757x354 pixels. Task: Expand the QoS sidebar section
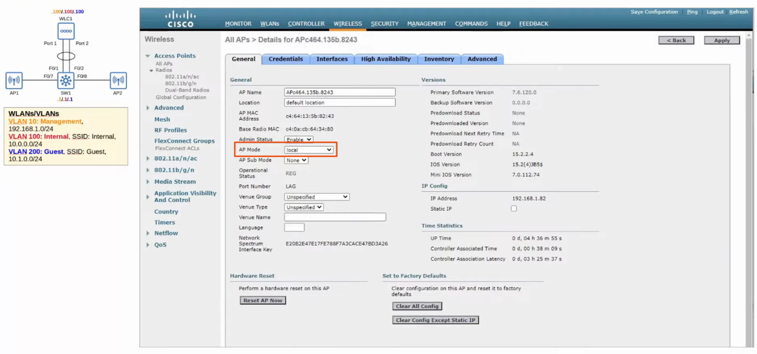pyautogui.click(x=148, y=245)
